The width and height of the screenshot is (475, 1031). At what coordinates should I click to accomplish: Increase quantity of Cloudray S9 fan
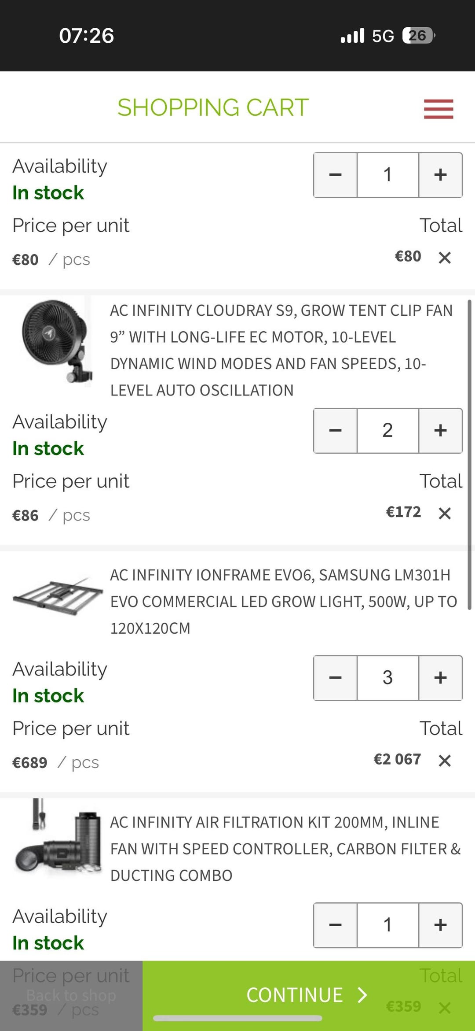click(x=440, y=431)
